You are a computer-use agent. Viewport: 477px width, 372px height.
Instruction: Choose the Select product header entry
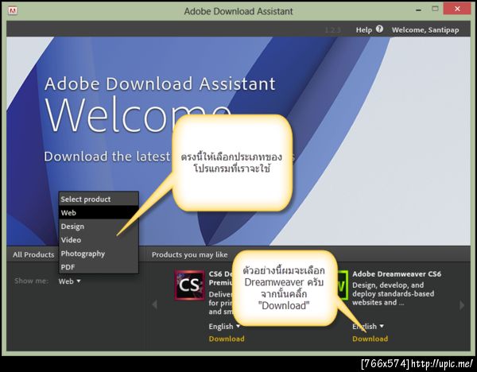99,199
